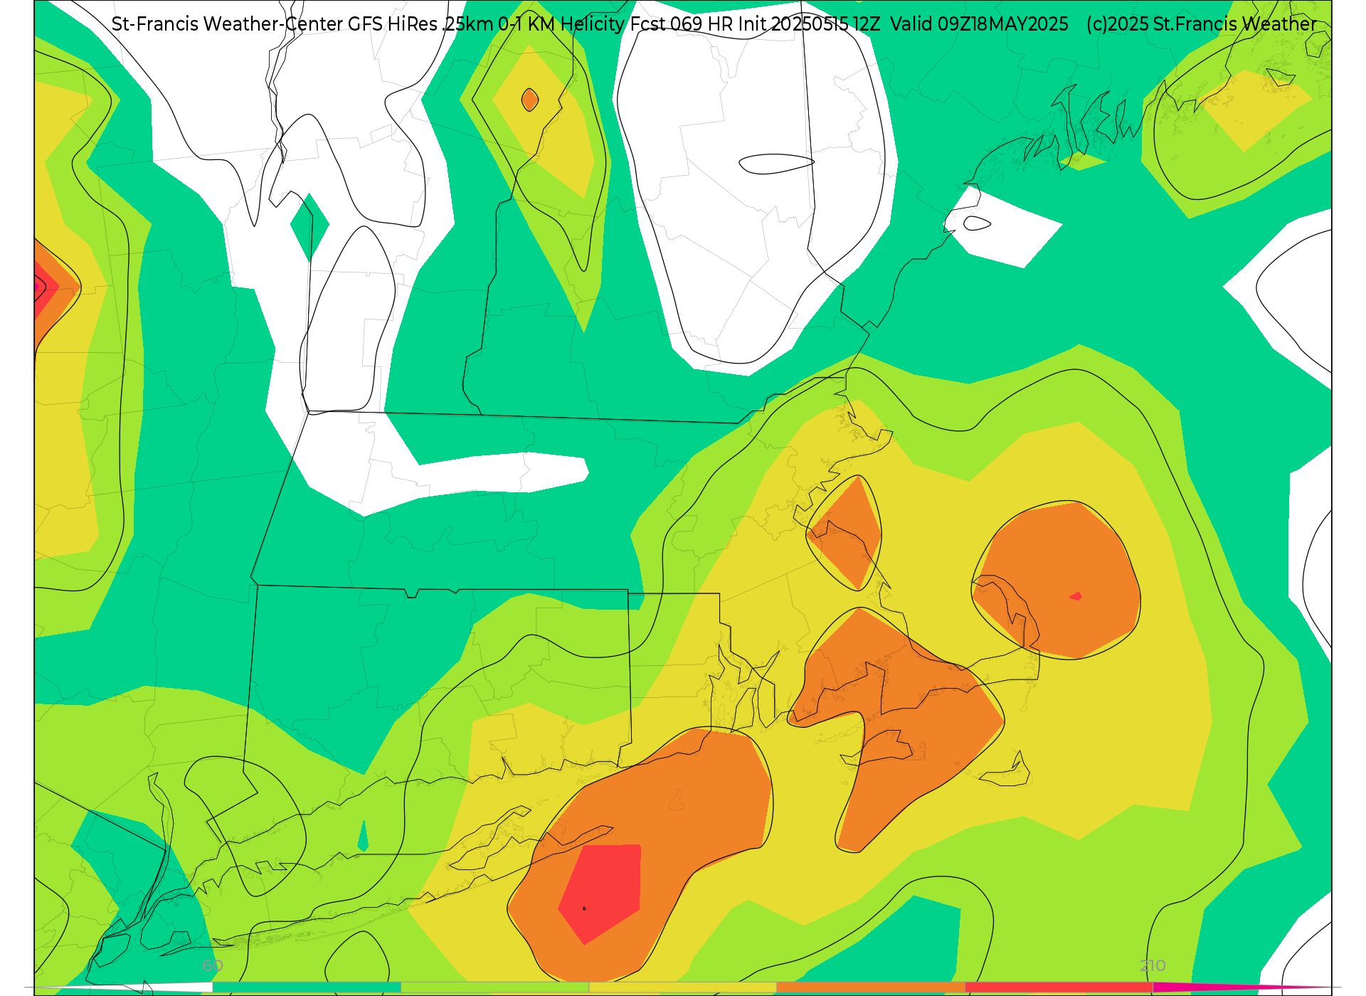1366x996 pixels.
Task: Click the 'Valid 09Z18MAY2025' text
Action: click(979, 24)
